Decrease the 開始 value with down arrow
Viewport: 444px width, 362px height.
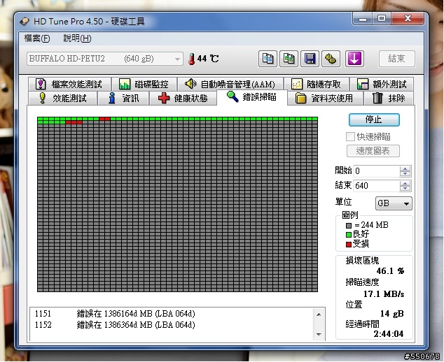tap(405, 174)
